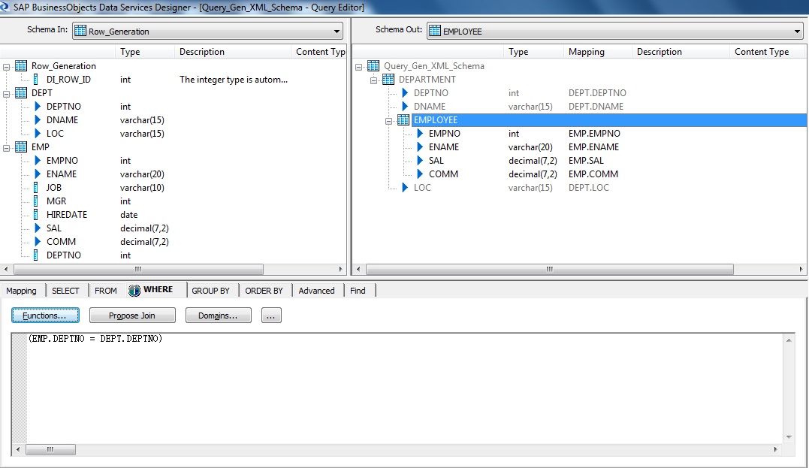Click the DEPT table icon in input schema
Image resolution: width=809 pixels, height=468 pixels.
pyautogui.click(x=21, y=93)
